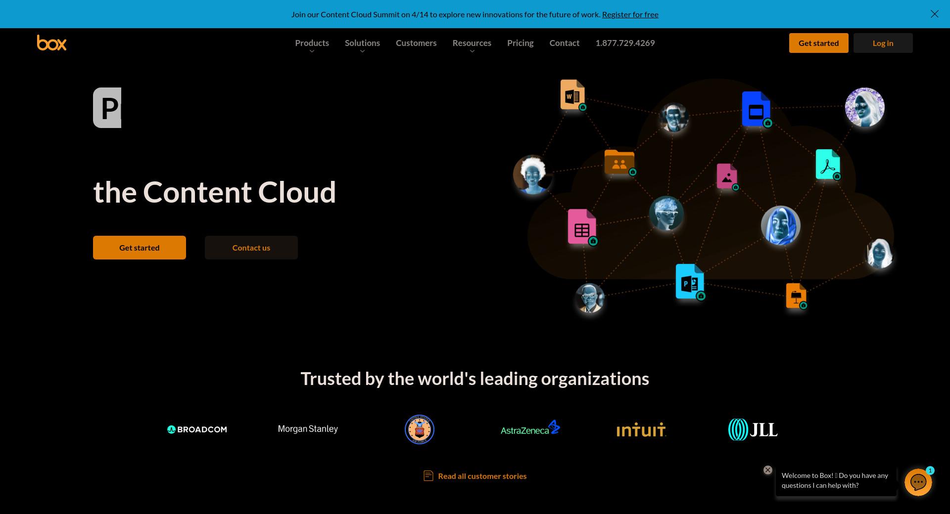This screenshot has width=950, height=514.
Task: Click the orange Keynote presentation file icon
Action: 796,296
